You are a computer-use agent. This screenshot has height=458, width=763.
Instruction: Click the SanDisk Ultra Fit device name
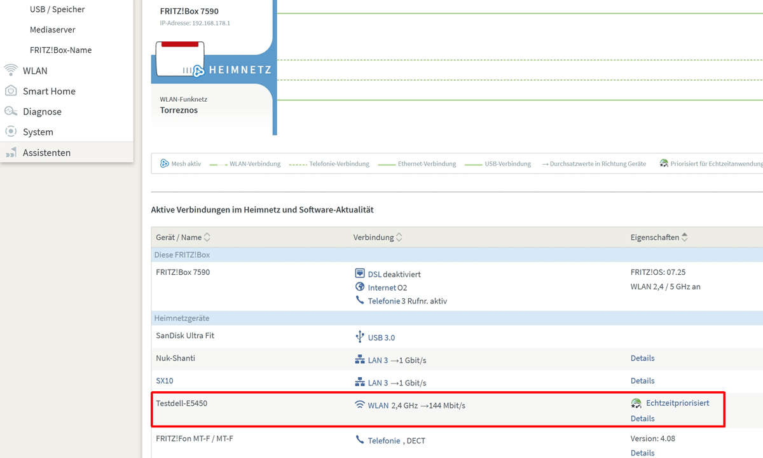(185, 335)
